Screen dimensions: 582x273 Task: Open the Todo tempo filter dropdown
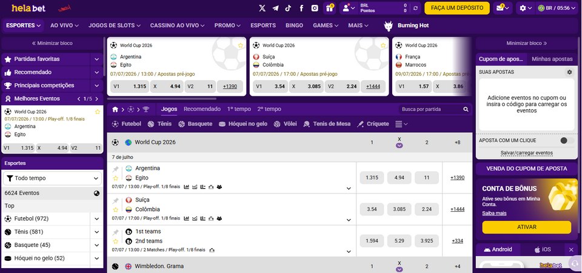[x=52, y=178]
